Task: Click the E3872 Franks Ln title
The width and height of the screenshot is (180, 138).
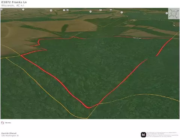Action: (x=14, y=2)
